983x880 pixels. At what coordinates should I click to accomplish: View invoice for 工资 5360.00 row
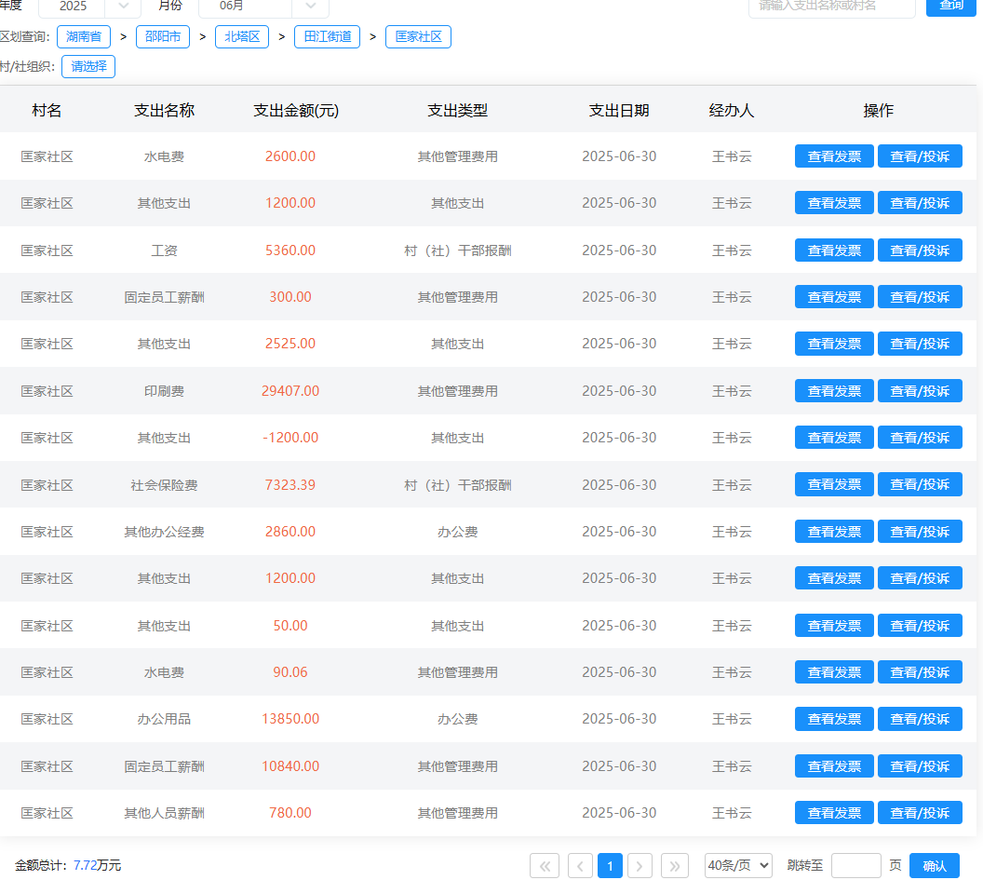[x=834, y=250]
